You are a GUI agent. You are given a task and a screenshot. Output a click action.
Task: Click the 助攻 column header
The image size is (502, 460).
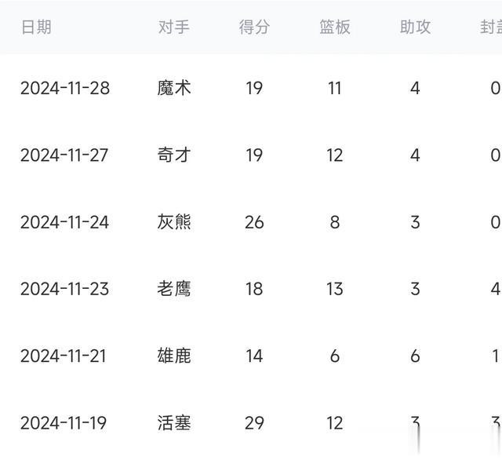[415, 27]
